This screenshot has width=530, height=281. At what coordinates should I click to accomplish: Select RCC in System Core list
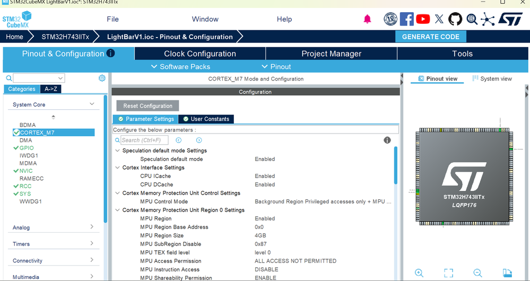coord(25,186)
